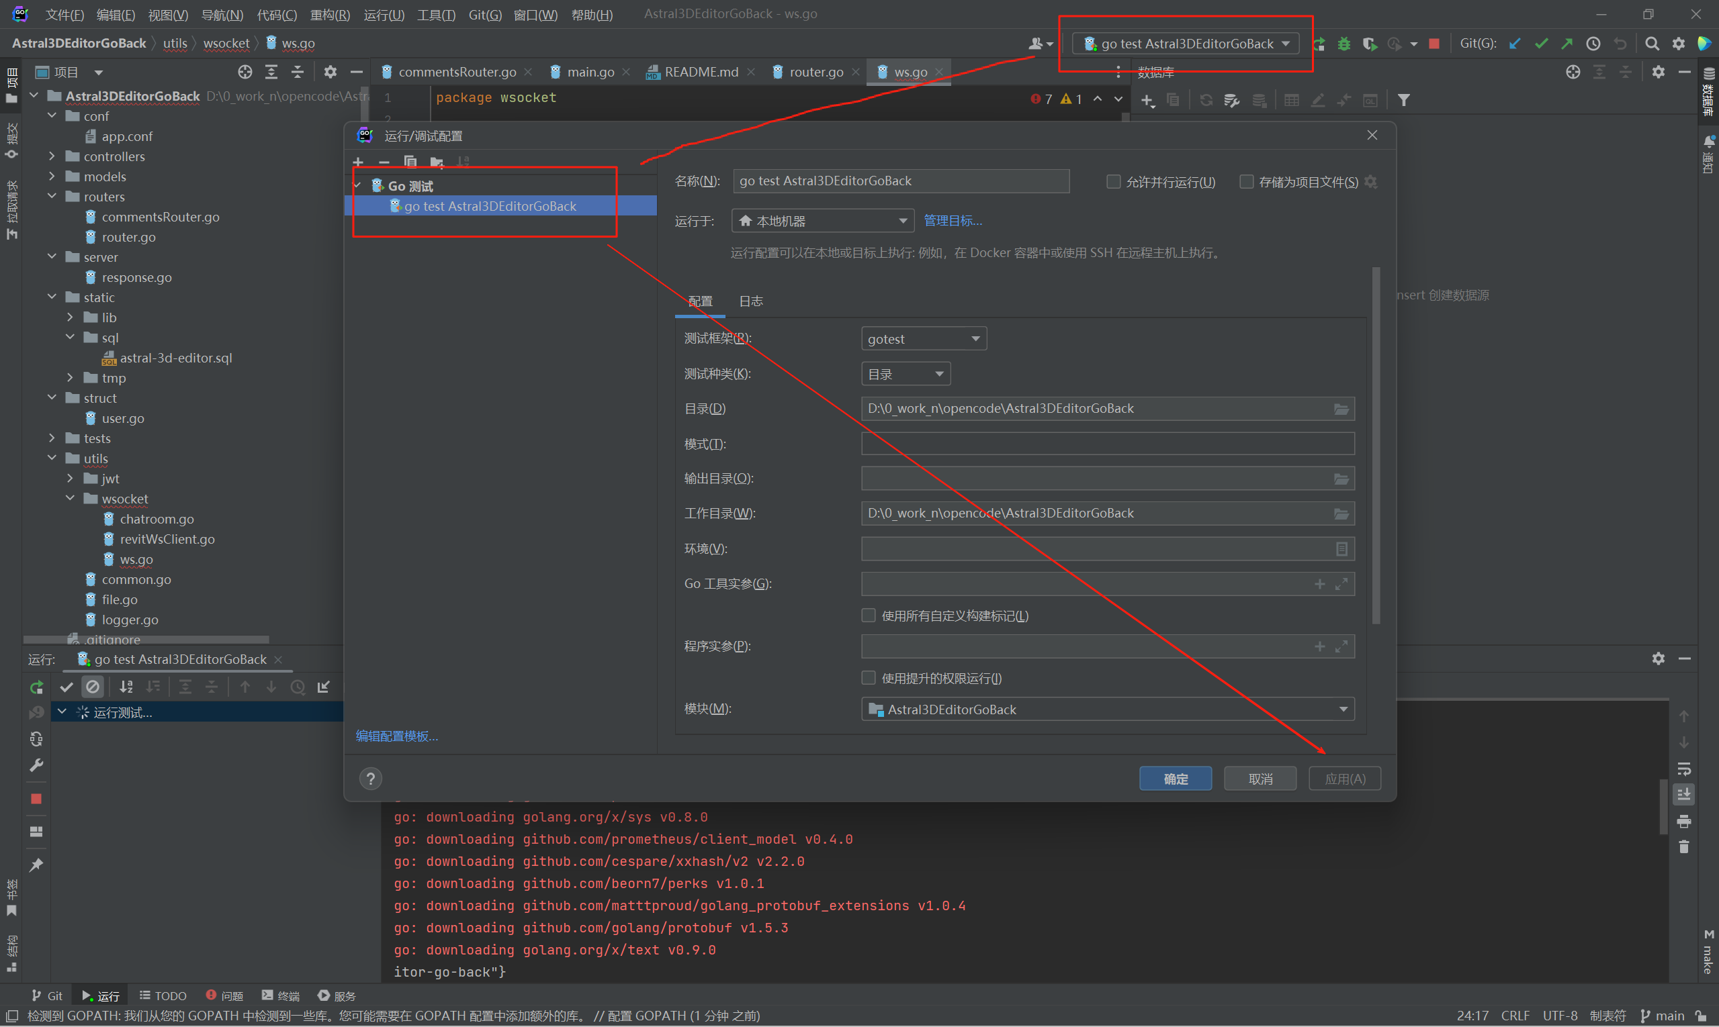Click the red Stop icon in main toolbar
The width and height of the screenshot is (1719, 1027).
1434,44
